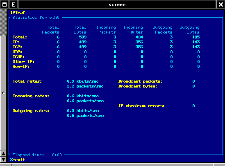This screenshot has width=225, height=166.
Task: Click the Broadcast packets label
Action: click(140, 81)
